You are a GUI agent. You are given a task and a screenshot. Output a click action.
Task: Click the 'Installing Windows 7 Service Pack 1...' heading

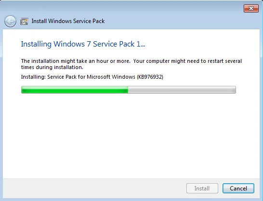click(83, 44)
